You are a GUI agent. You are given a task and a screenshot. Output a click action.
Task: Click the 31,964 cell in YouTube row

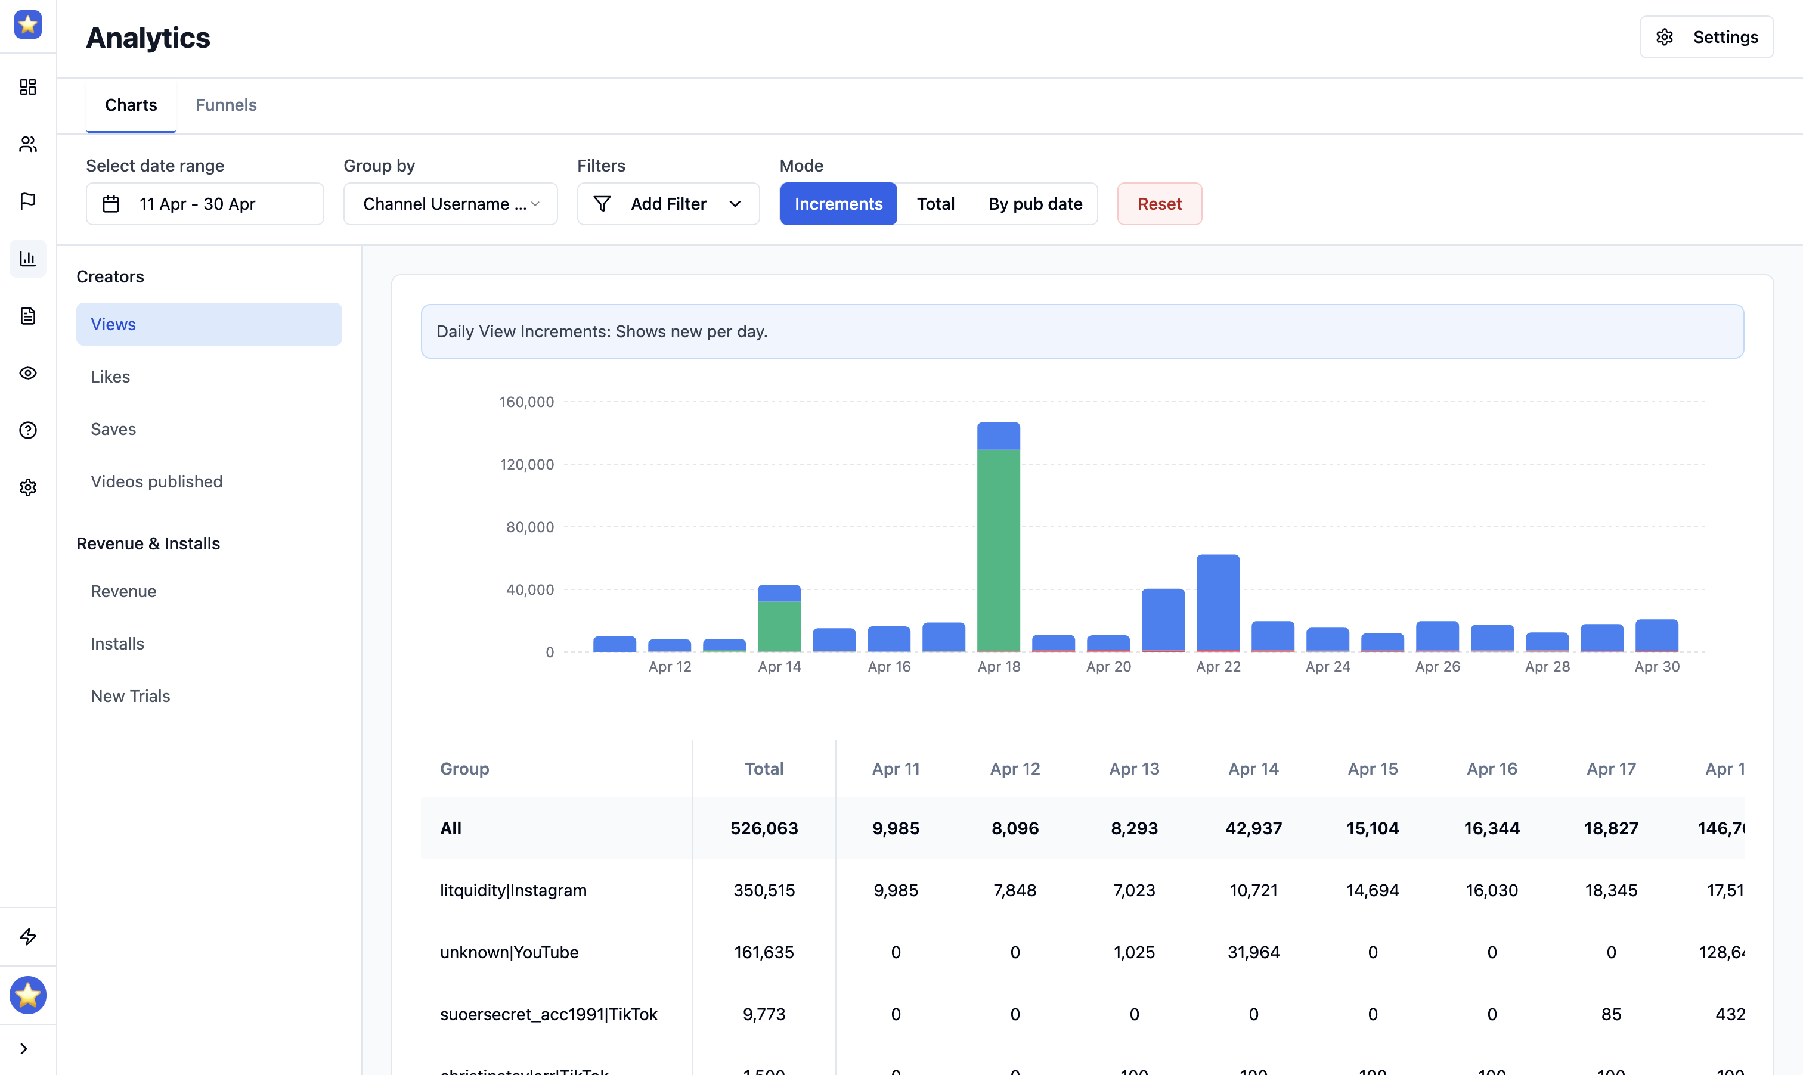1254,953
